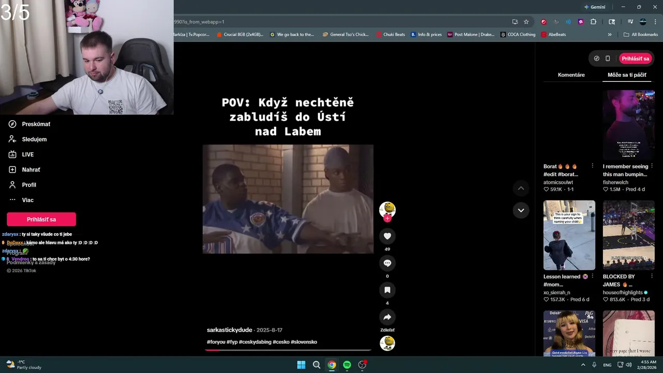Go to previous video with up arrow
Image resolution: width=663 pixels, height=373 pixels.
[521, 188]
